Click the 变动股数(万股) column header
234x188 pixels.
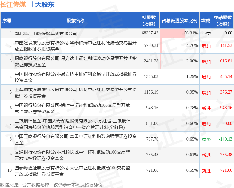click(x=223, y=21)
